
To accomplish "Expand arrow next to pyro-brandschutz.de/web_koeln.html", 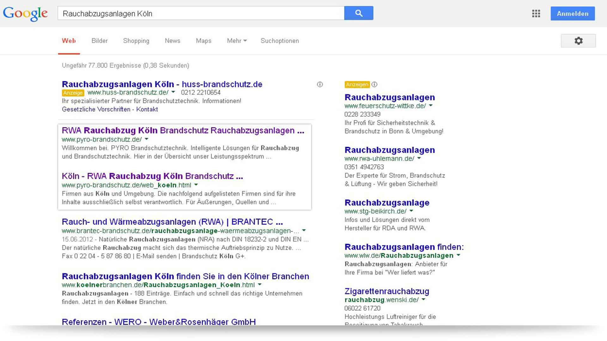I will 196,185.
